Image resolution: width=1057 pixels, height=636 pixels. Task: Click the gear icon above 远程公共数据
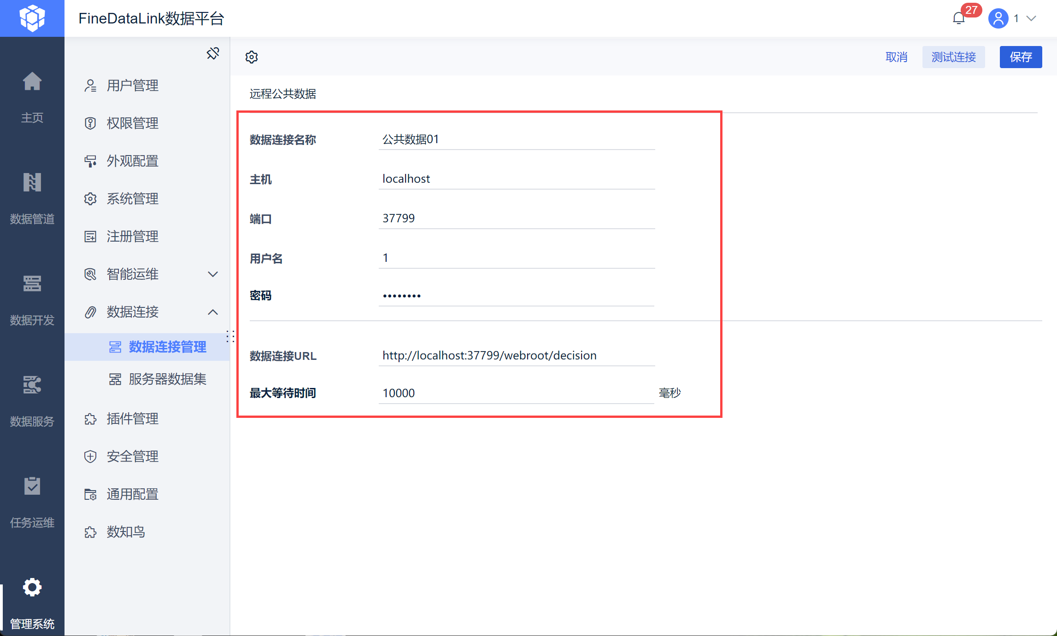[x=252, y=57]
